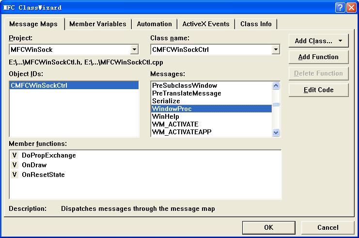Expand the Project dropdown arrow

[134, 49]
